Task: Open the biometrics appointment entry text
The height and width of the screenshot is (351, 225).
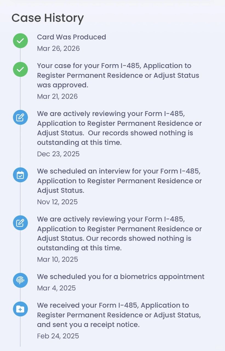Action: [121, 276]
